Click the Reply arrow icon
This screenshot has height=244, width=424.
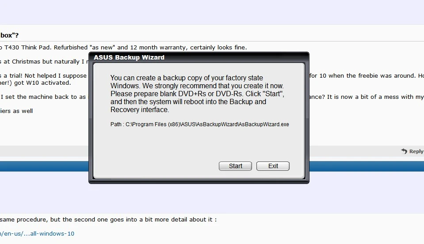tap(404, 151)
